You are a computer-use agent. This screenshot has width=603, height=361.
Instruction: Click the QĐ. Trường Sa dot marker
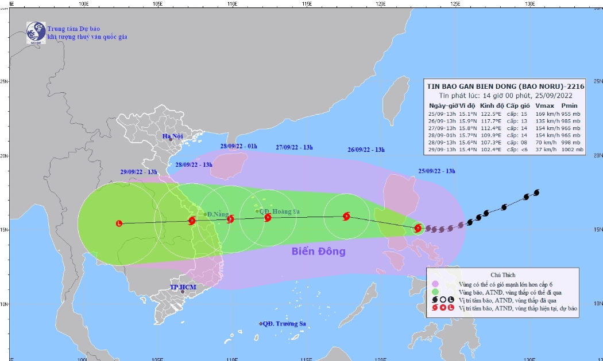[x=261, y=324]
